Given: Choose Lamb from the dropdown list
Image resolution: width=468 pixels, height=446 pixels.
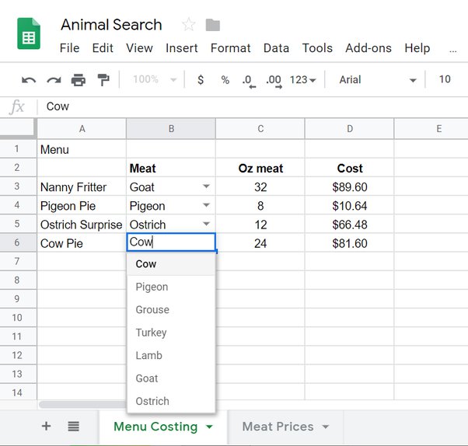Looking at the screenshot, I should [x=171, y=355].
